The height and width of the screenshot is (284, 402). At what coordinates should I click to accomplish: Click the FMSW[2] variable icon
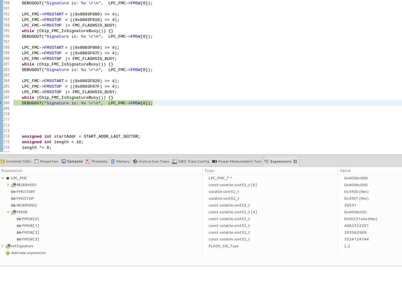click(19, 233)
